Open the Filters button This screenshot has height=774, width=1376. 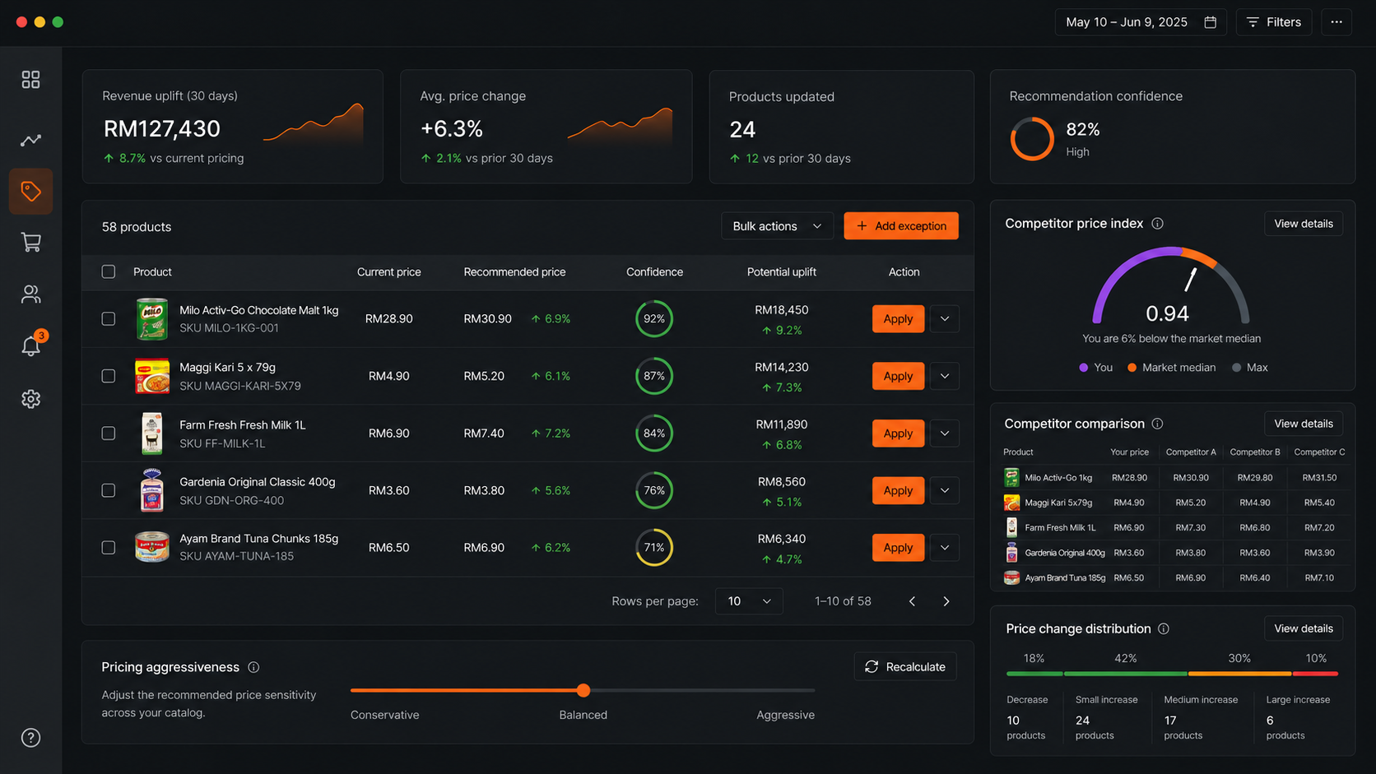tap(1274, 22)
